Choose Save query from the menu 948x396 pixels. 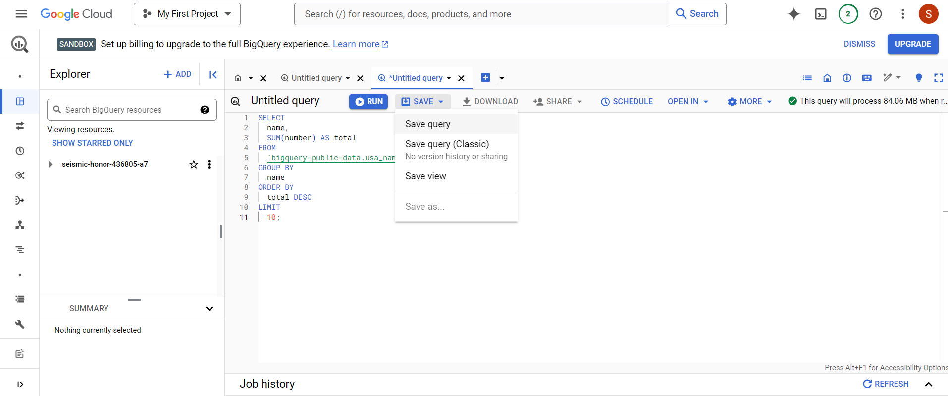pyautogui.click(x=456, y=124)
